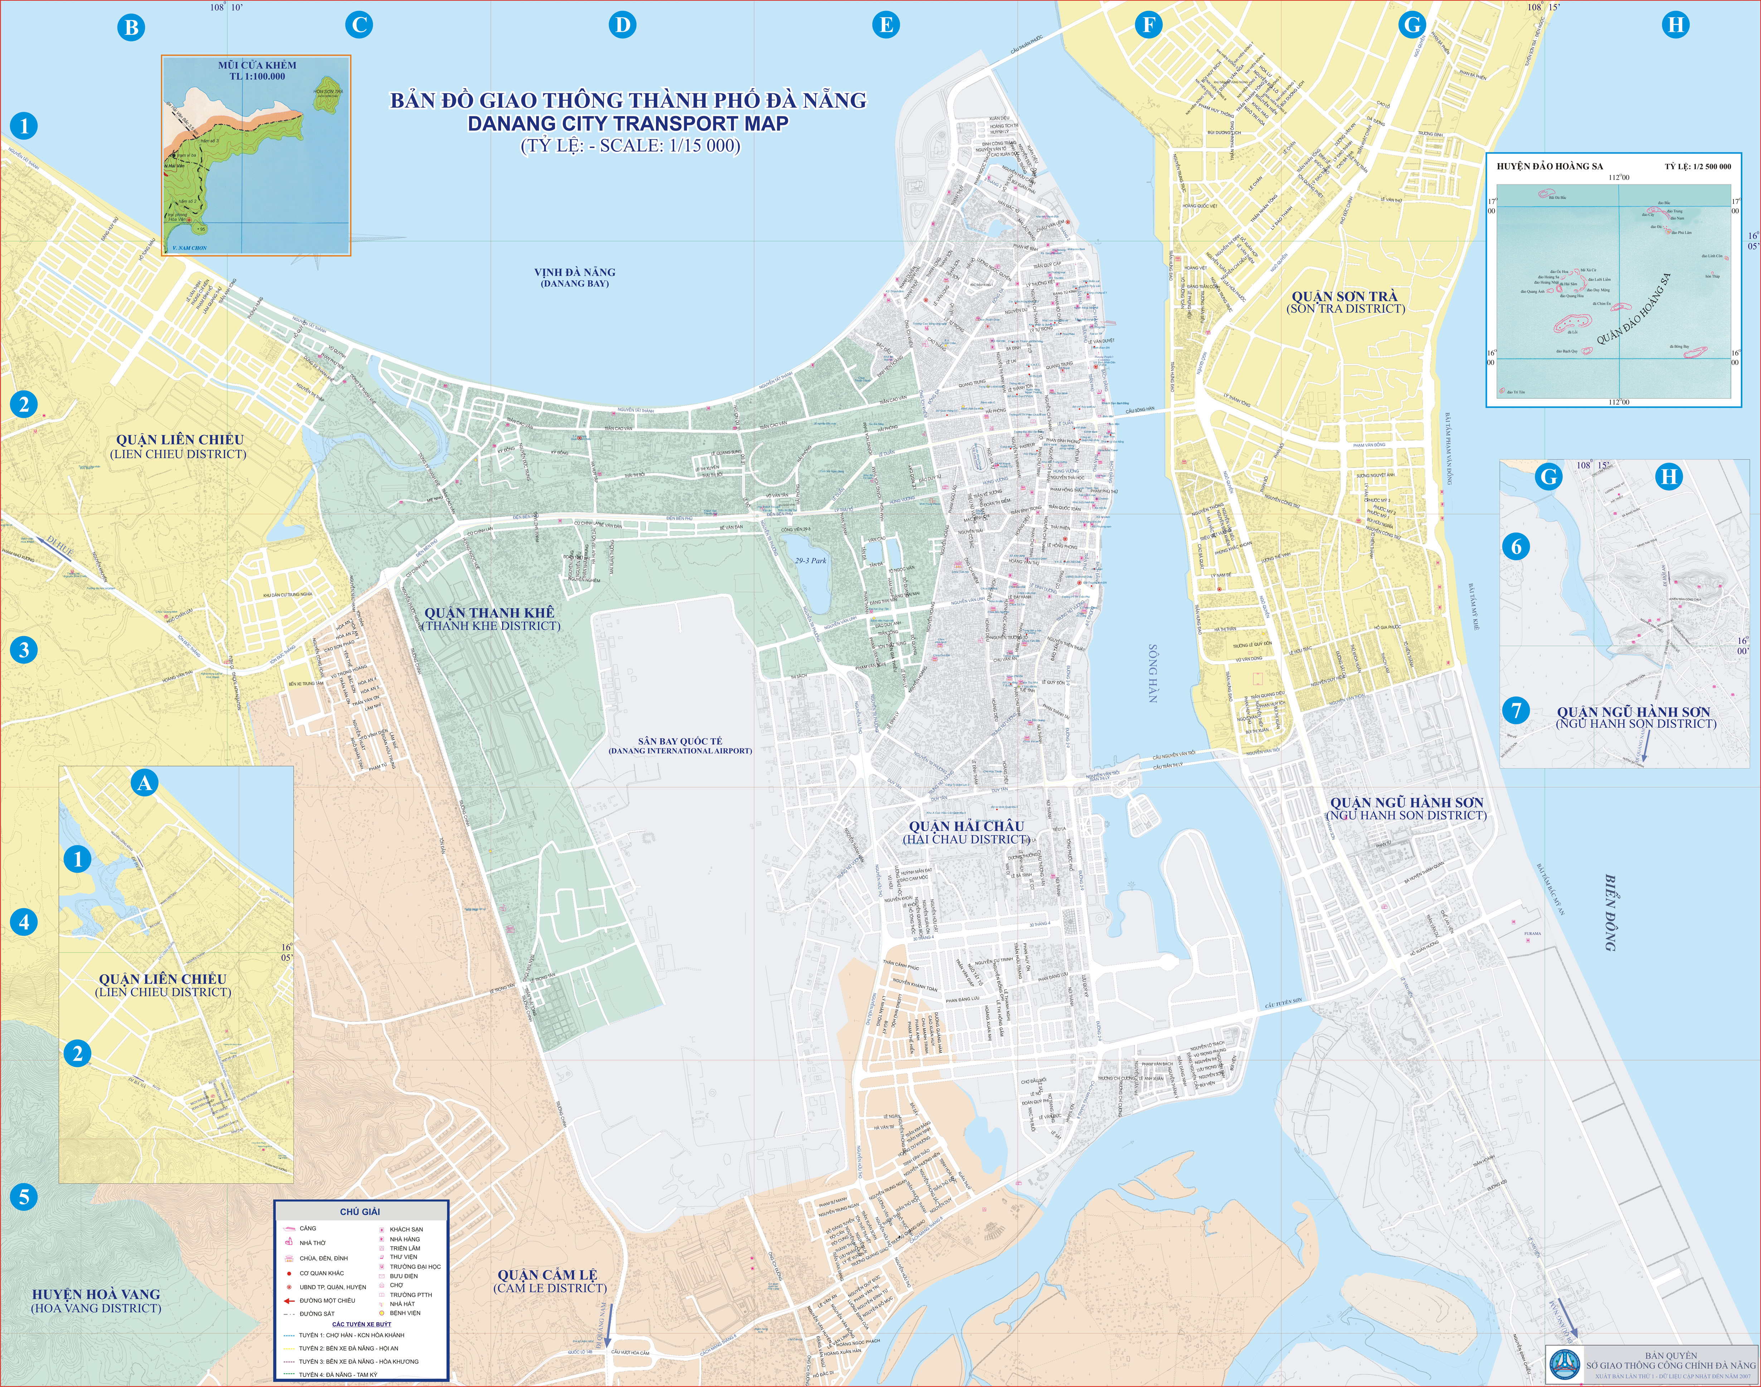Click the green dashed line for TUYẾN 4
The height and width of the screenshot is (1387, 1761).
[289, 1374]
